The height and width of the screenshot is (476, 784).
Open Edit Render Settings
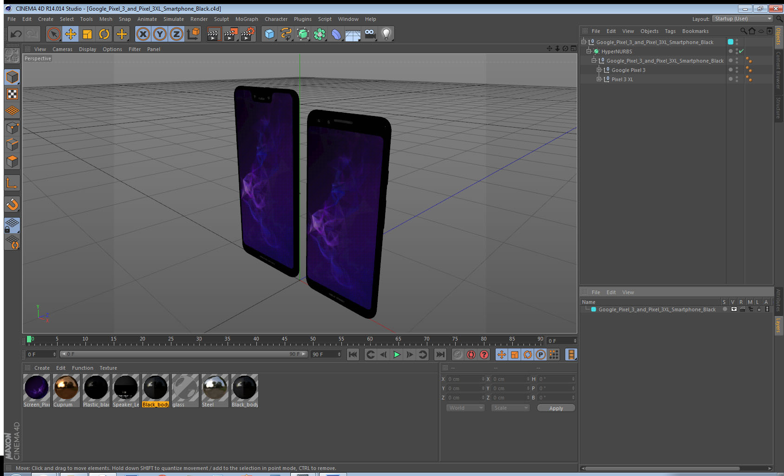[248, 34]
